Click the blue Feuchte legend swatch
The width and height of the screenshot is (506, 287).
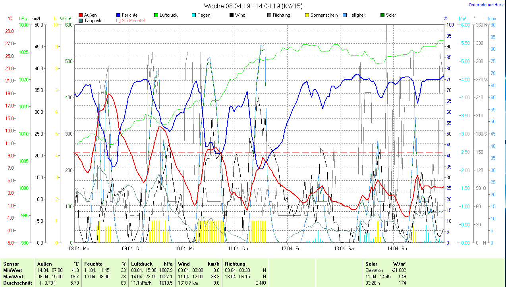(119, 15)
